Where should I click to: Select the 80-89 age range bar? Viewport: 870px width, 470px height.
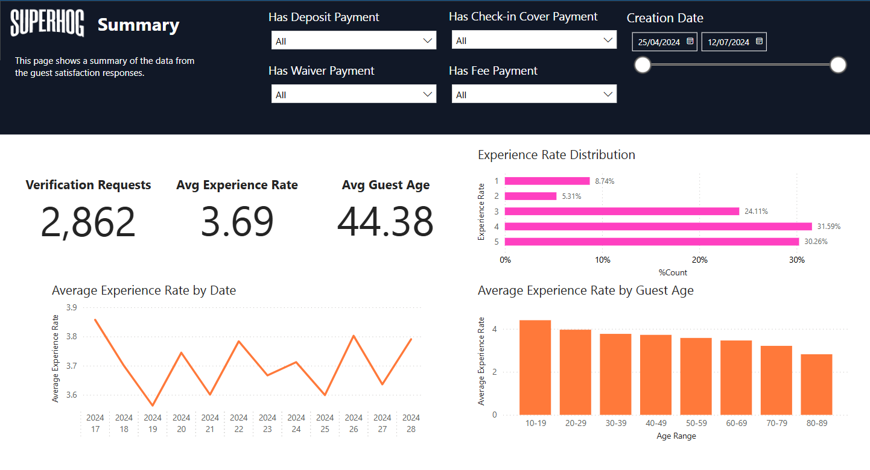(x=816, y=384)
